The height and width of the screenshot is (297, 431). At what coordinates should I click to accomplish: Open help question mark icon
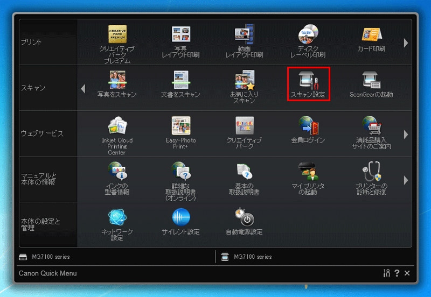(x=397, y=273)
